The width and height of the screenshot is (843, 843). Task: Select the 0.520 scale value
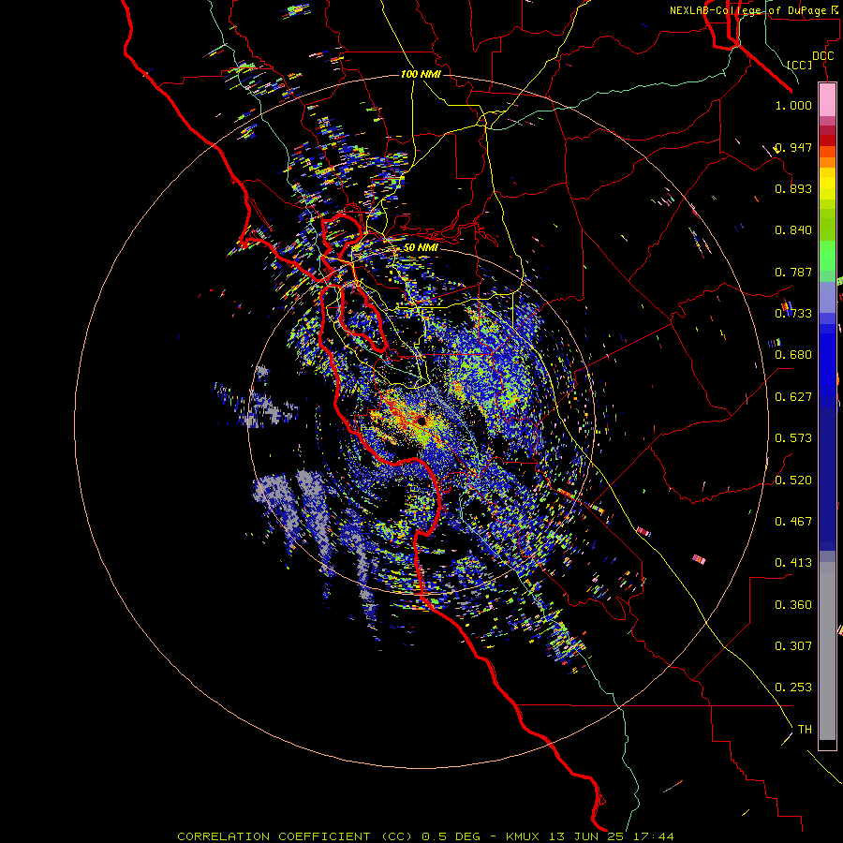point(793,481)
